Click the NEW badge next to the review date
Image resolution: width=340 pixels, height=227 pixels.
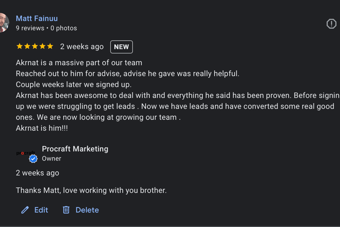[121, 47]
